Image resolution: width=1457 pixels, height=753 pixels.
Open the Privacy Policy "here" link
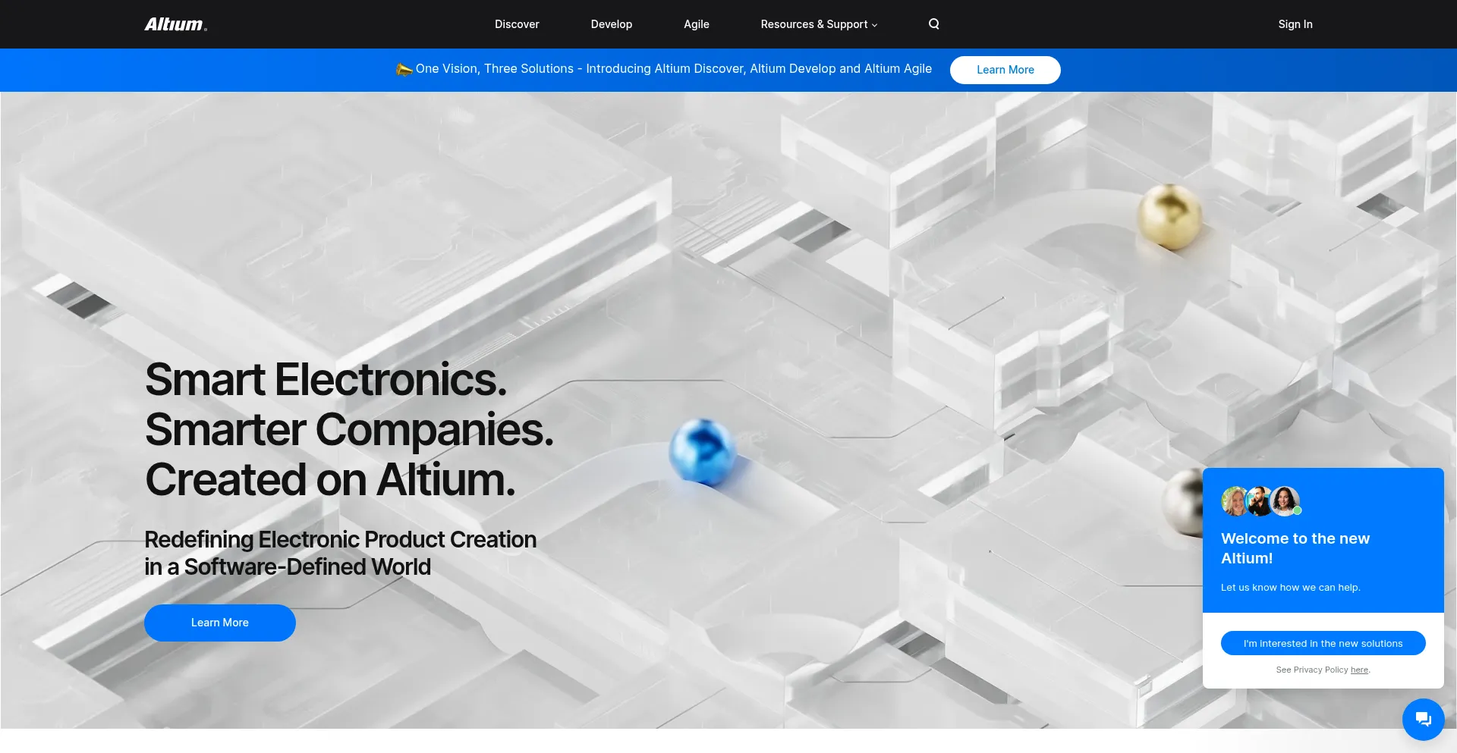click(x=1359, y=670)
